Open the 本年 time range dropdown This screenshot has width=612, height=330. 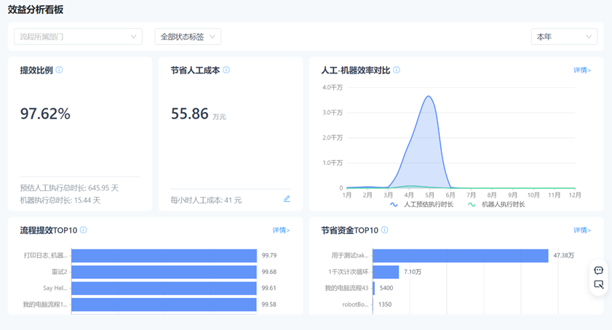564,36
